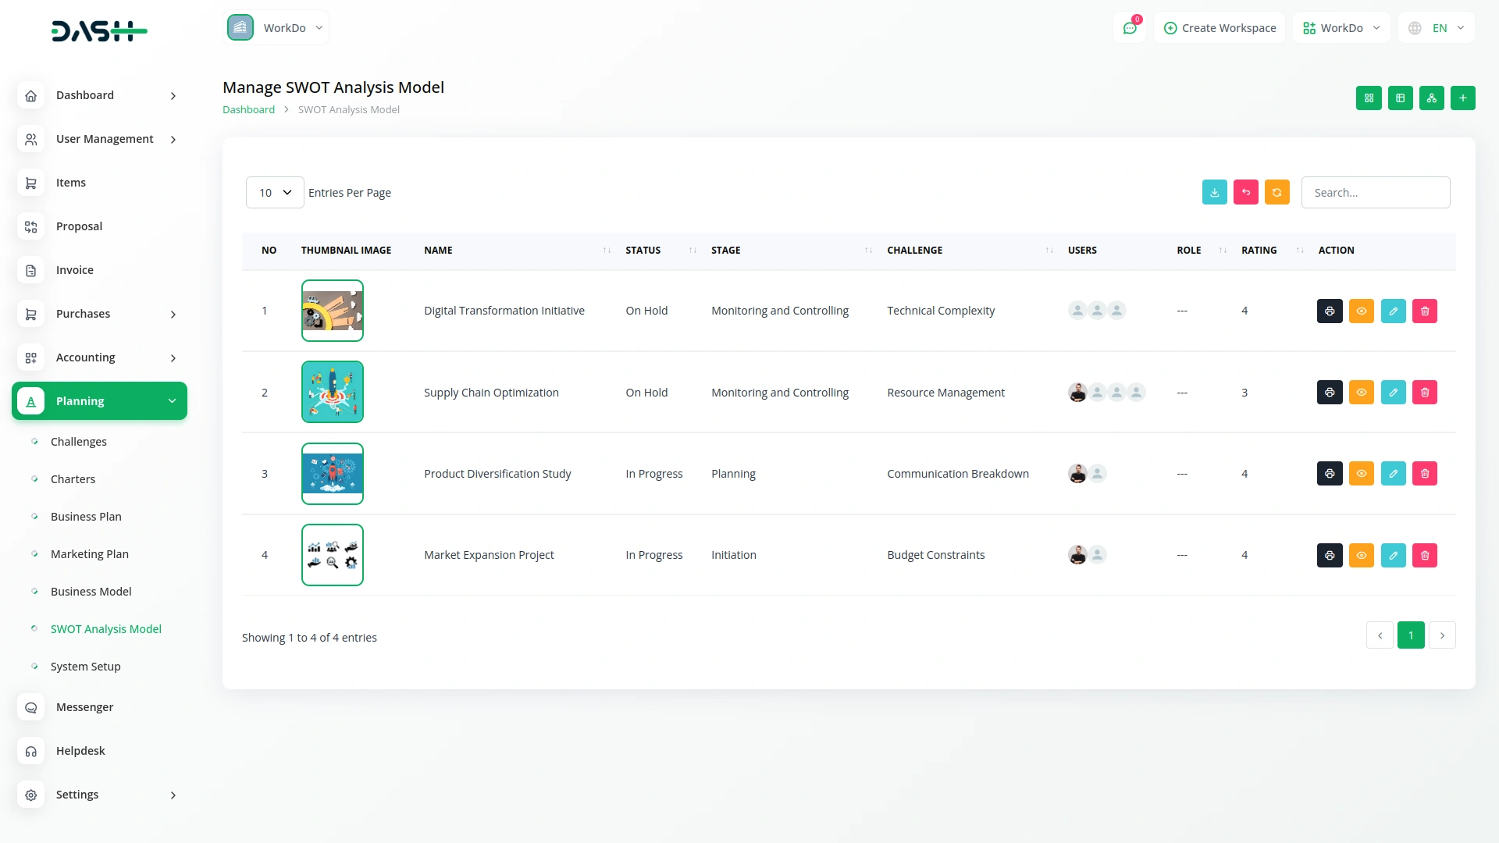View Market Expansion Project via eye icon
This screenshot has width=1499, height=843.
(1361, 556)
